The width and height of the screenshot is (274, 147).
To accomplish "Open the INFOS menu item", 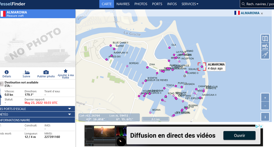I will click(172, 4).
